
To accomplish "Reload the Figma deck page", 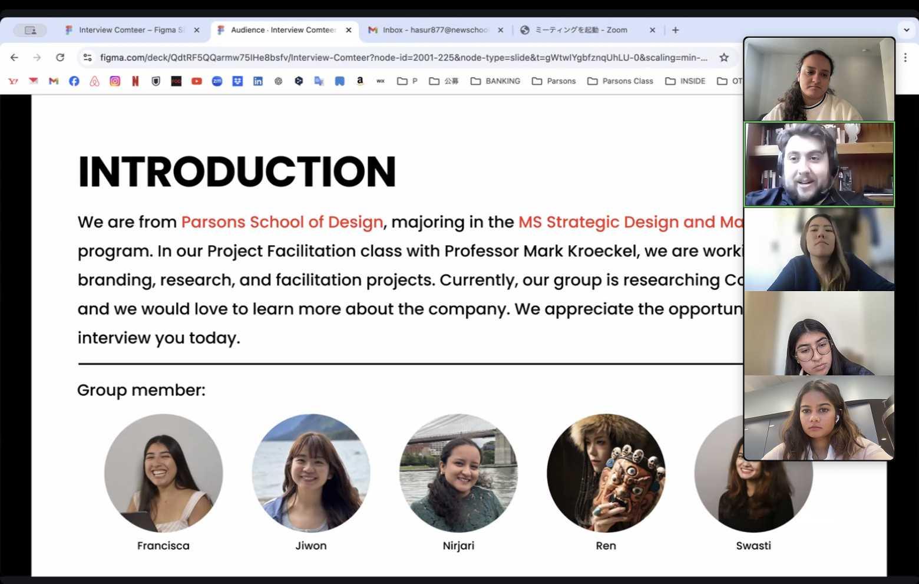I will pos(60,57).
